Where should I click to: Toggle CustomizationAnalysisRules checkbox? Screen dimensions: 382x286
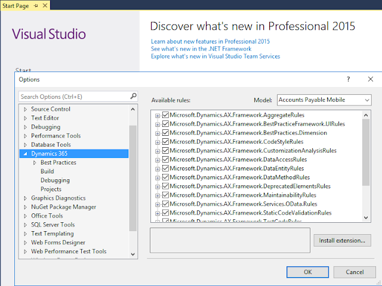(166, 150)
